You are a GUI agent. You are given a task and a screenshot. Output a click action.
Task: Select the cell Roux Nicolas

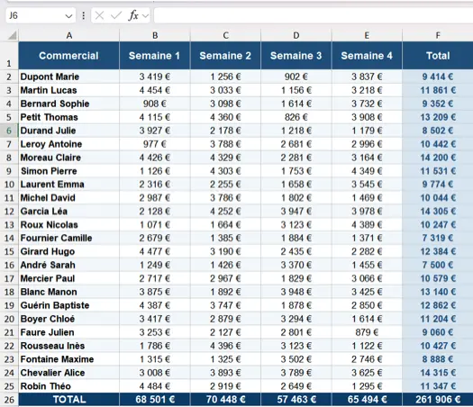point(69,225)
